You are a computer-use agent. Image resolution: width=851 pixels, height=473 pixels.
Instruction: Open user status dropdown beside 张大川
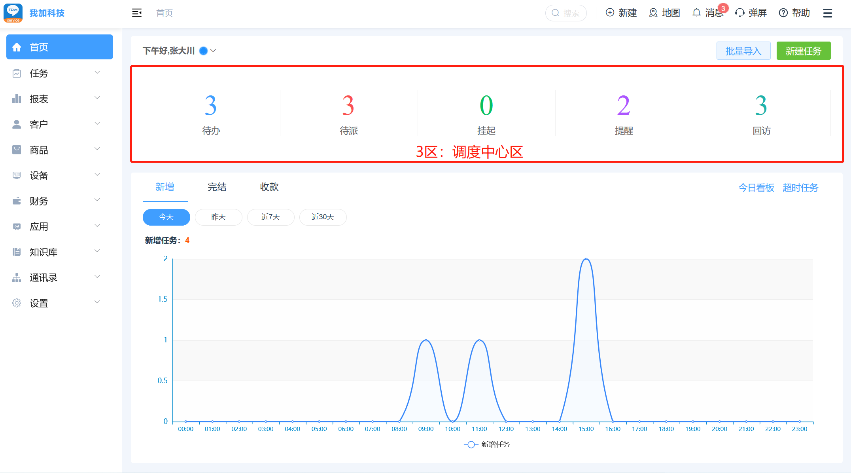coord(213,51)
